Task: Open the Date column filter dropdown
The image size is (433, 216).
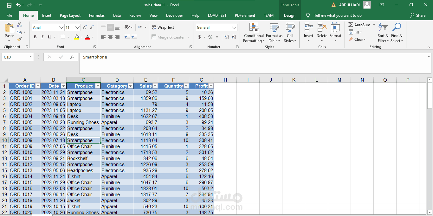Action: click(63, 86)
